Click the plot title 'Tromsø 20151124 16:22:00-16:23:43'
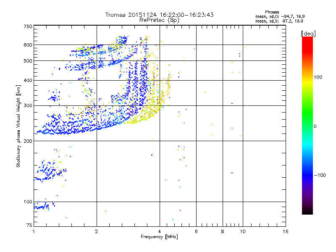This screenshot has height=252, width=336. [159, 15]
